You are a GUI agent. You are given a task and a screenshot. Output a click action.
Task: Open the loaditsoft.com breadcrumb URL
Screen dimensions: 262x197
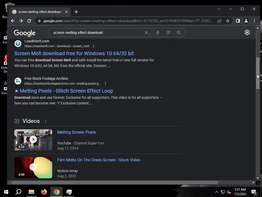57,46
